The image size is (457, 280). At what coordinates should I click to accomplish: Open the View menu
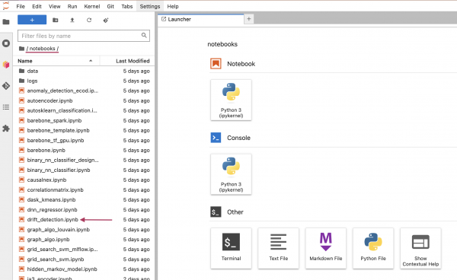click(55, 6)
